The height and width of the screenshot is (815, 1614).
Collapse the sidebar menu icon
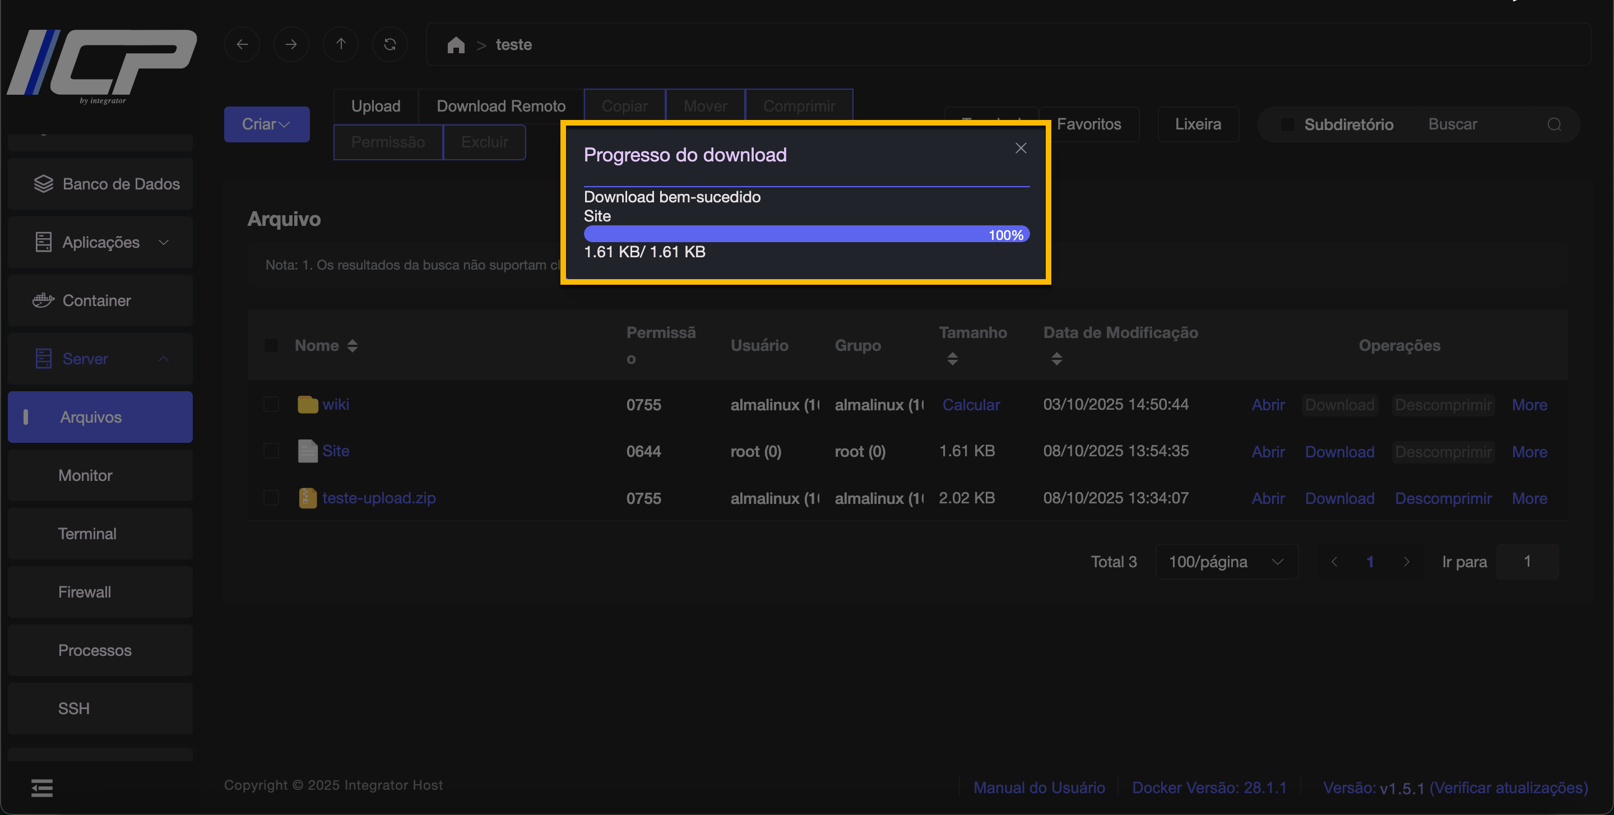(42, 788)
